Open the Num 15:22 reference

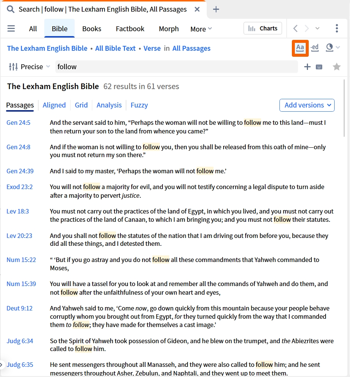click(x=21, y=260)
